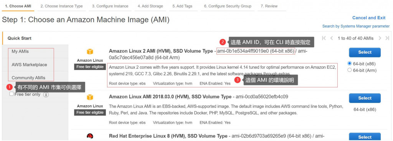Click Amazon Linux AMI 2018.03.0 box icon
The image size is (393, 141).
click(x=90, y=97)
